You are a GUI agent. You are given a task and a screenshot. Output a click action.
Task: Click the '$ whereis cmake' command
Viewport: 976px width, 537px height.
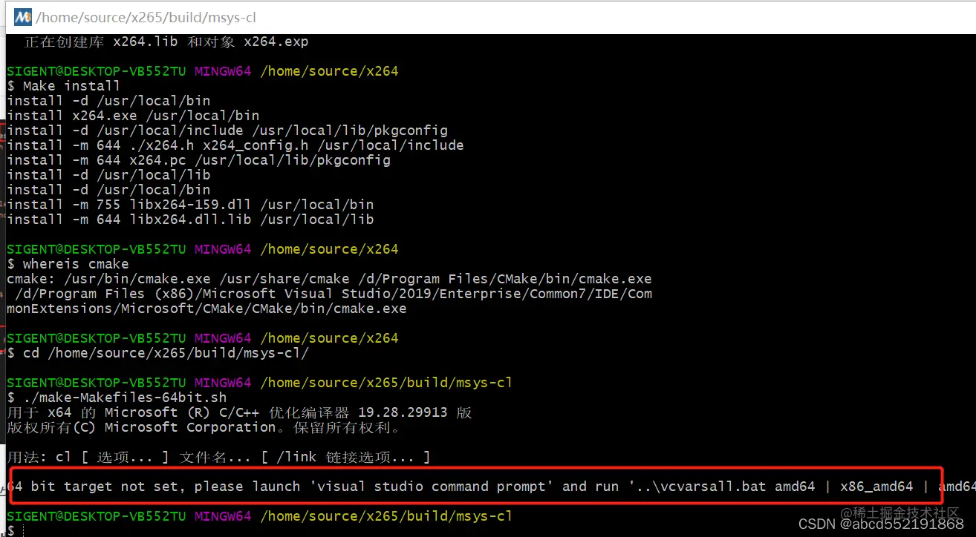point(68,264)
